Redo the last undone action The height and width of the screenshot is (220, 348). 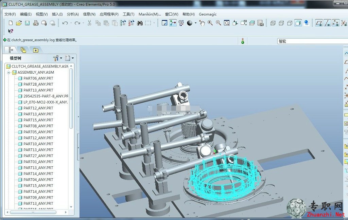click(x=77, y=23)
